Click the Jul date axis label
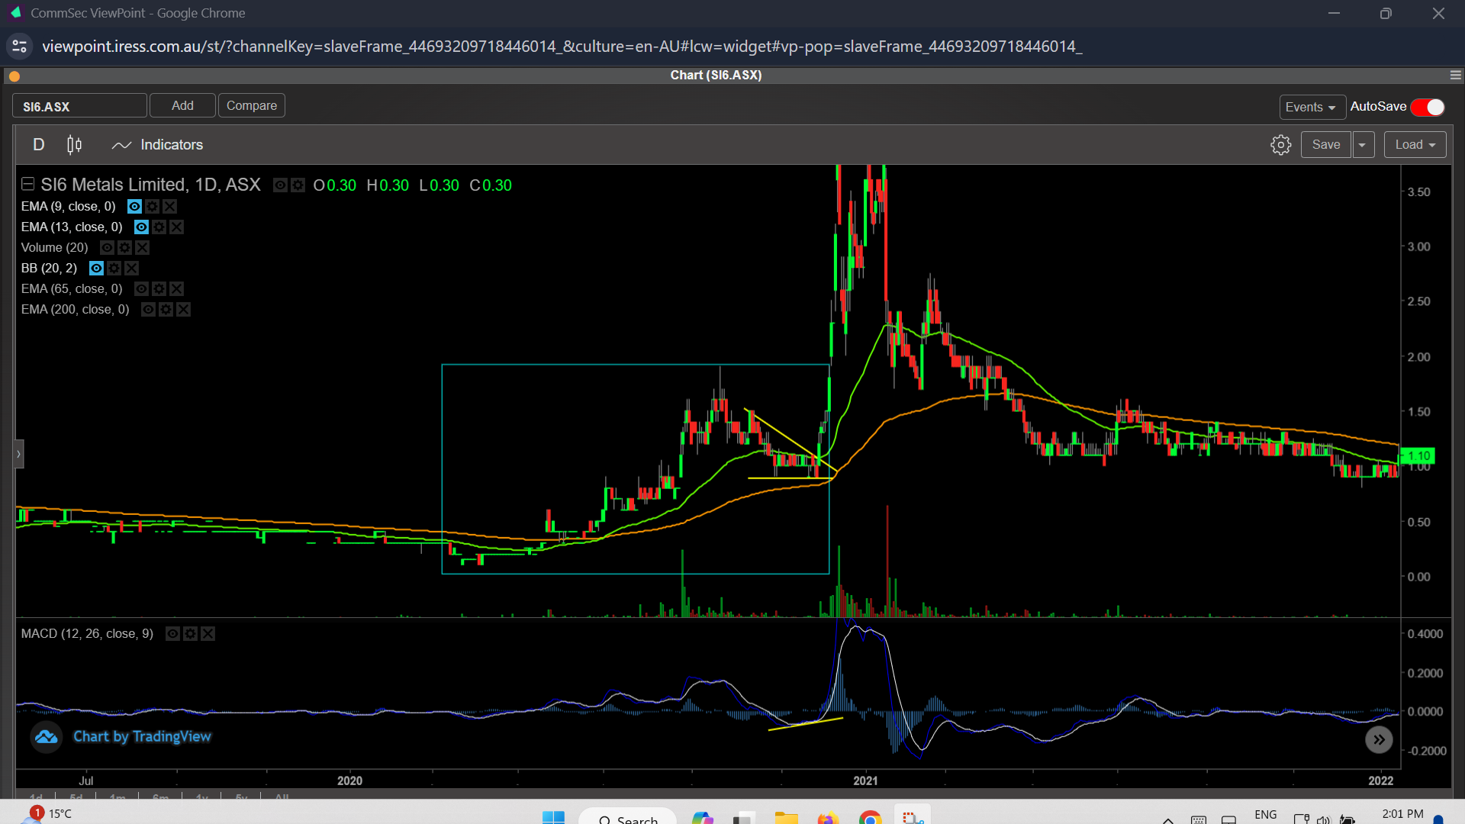 point(86,781)
